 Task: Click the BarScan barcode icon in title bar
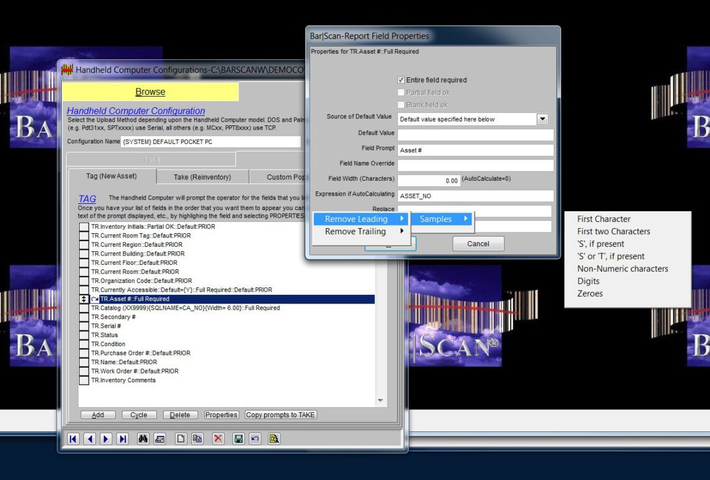tap(67, 70)
